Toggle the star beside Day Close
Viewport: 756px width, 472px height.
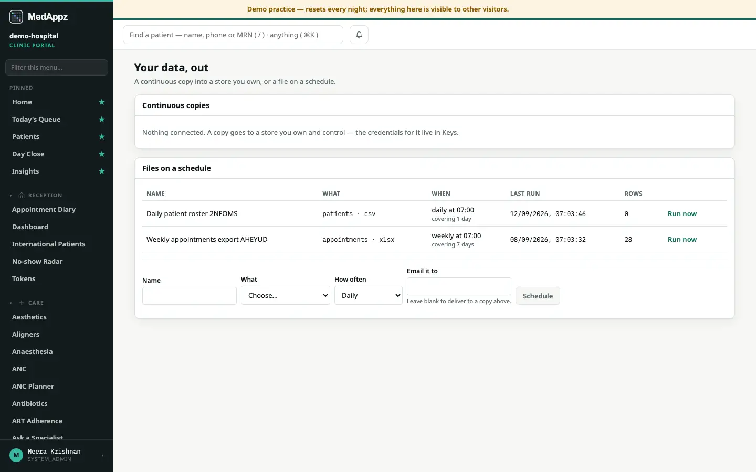102,154
